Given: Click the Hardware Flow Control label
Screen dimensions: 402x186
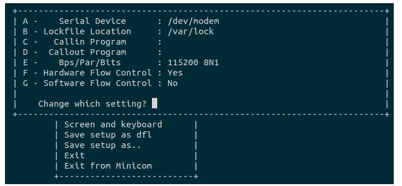Looking at the screenshot, I should 97,73.
